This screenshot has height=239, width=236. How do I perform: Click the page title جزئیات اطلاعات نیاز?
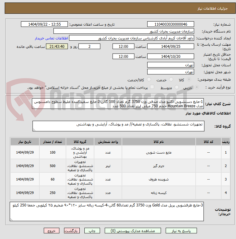point(213,8)
